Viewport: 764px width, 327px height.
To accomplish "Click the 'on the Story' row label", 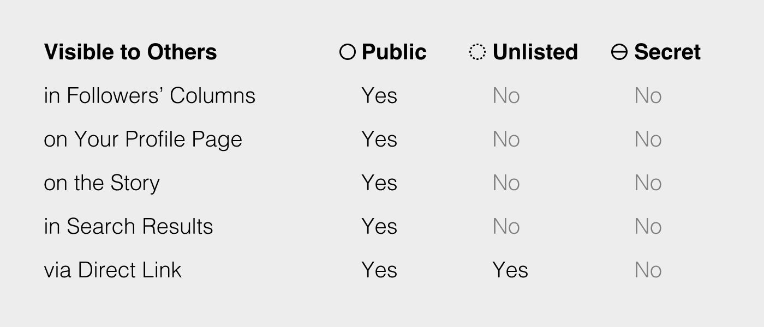I will [102, 183].
